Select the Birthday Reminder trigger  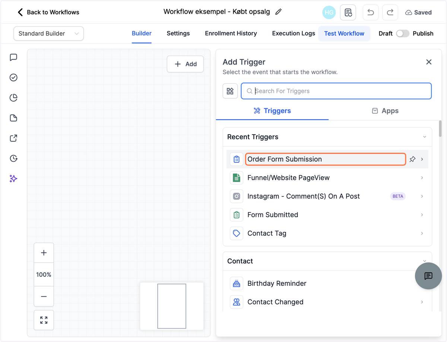pos(327,284)
